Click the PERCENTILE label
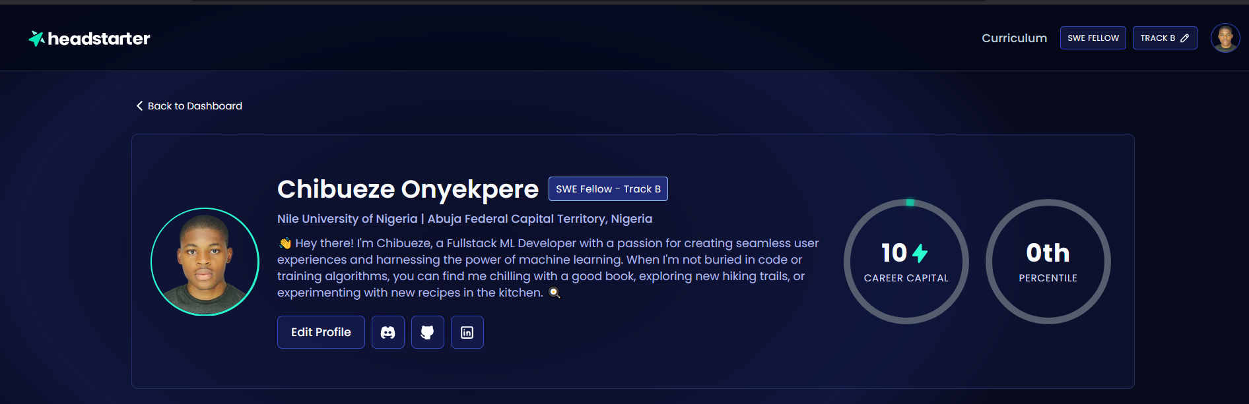1249x404 pixels. [1048, 278]
